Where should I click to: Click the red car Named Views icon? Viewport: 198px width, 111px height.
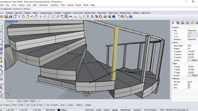(x=71, y=16)
